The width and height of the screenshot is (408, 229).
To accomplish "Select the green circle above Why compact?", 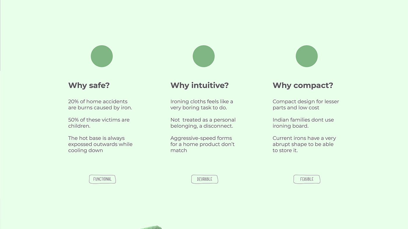I will coord(307,56).
